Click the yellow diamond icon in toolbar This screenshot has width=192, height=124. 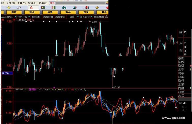tap(97, 8)
